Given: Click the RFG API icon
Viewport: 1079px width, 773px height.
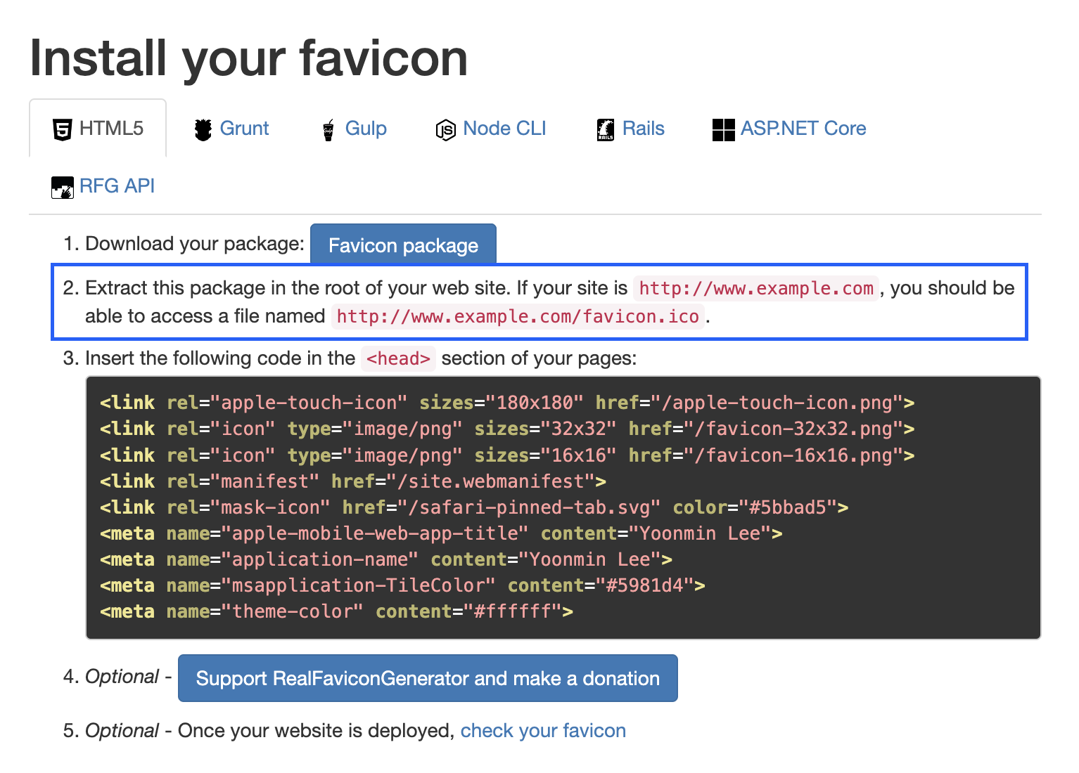Looking at the screenshot, I should pos(63,188).
